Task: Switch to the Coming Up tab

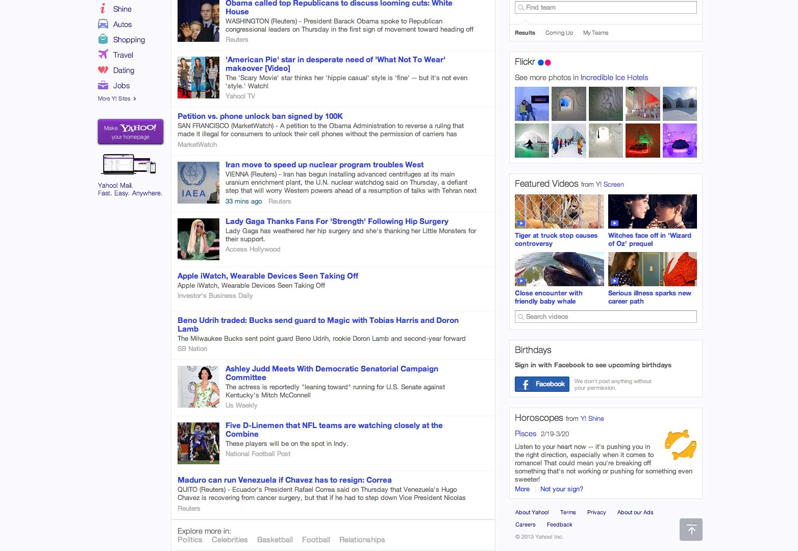Action: 559,33
